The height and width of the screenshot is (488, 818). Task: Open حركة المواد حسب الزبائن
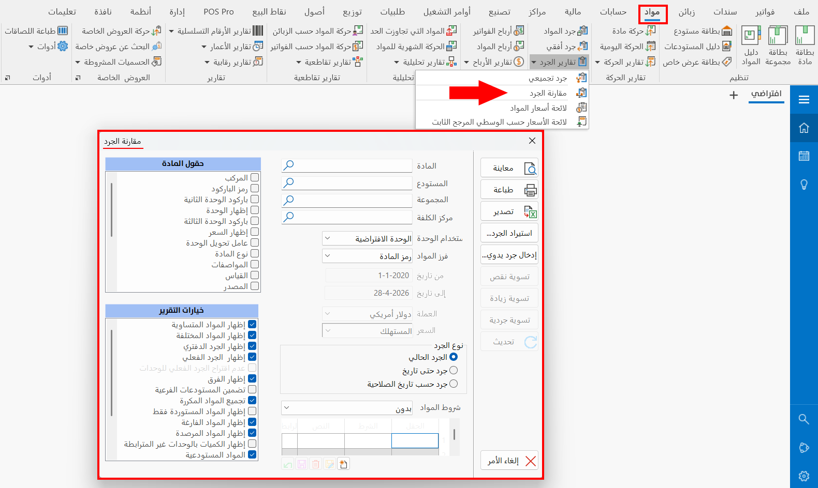tap(317, 31)
